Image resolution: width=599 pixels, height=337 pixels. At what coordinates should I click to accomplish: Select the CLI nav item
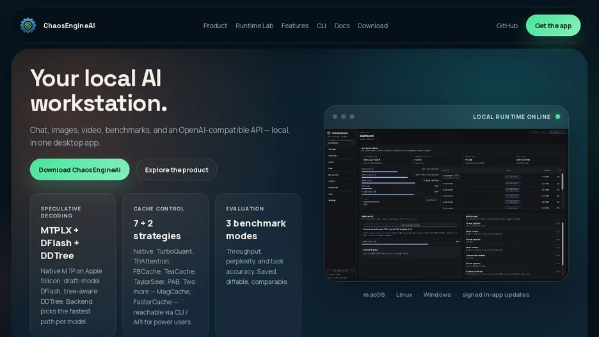[x=321, y=26]
